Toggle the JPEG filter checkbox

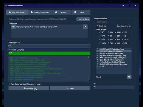coord(108,32)
